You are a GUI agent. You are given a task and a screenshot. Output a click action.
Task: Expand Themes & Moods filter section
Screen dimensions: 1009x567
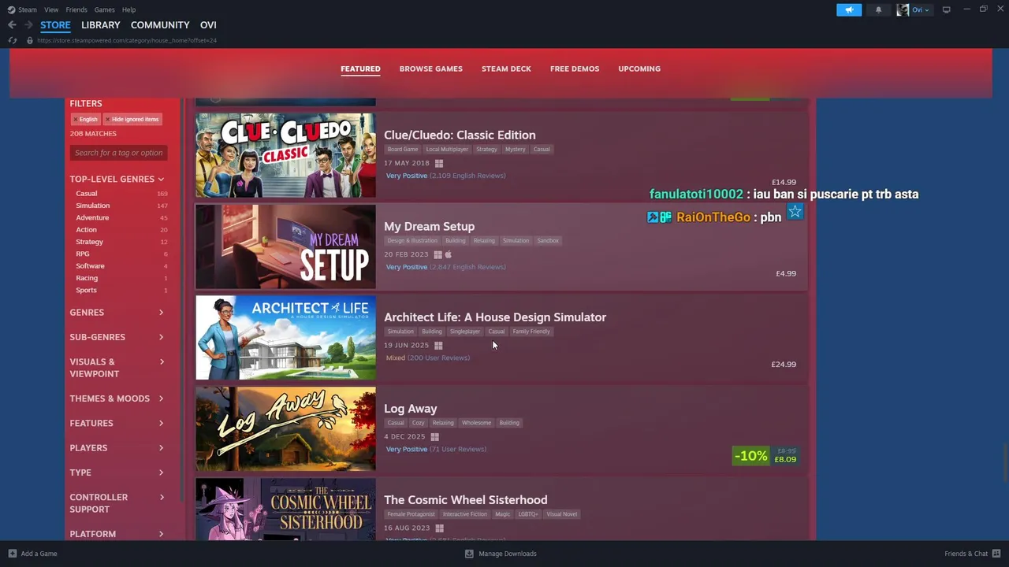click(x=117, y=398)
